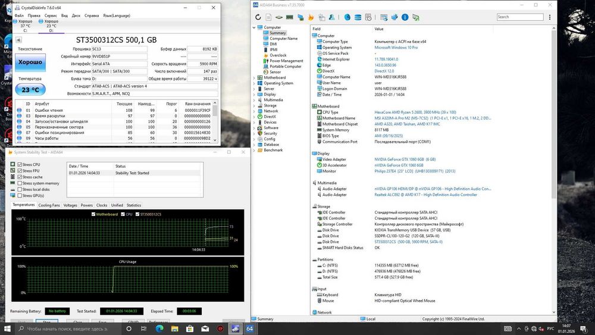Open Microsoft Store from taskbar
Image resolution: width=595 pixels, height=335 pixels.
190,328
